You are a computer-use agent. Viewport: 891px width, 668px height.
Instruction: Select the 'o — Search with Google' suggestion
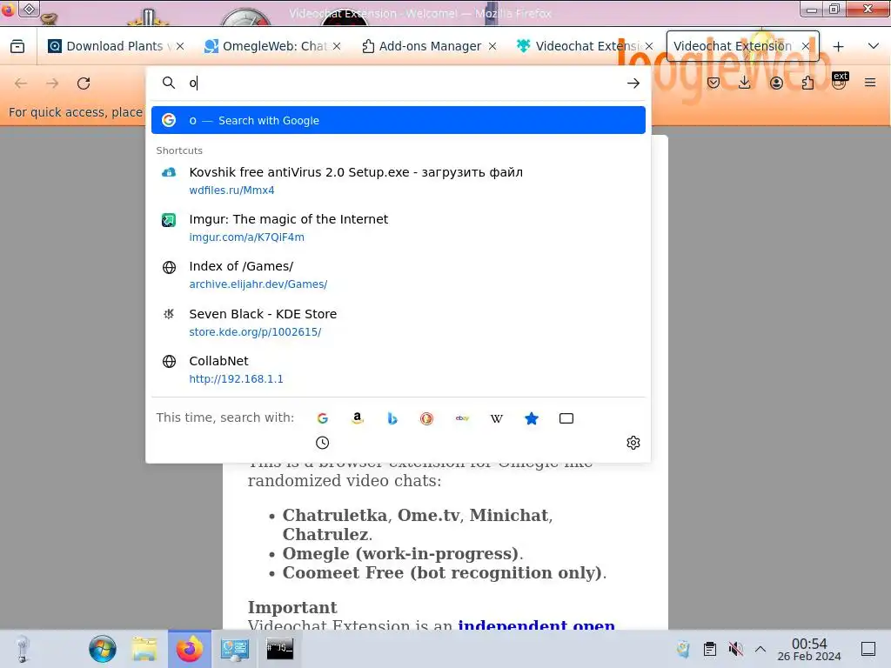click(399, 120)
